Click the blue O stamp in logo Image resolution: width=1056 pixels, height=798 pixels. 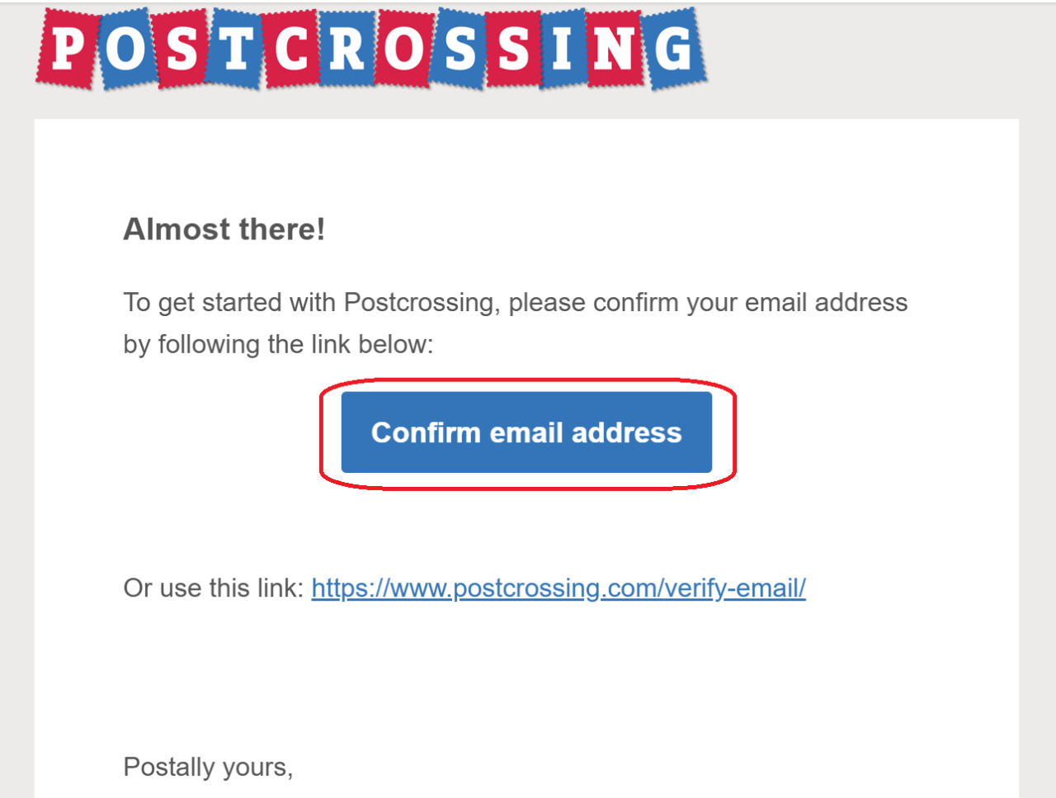[x=125, y=49]
